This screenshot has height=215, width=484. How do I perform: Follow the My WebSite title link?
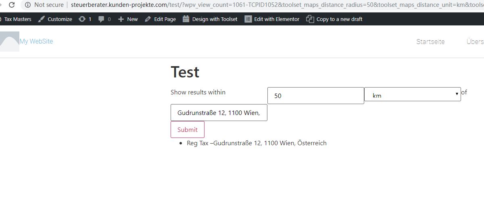(x=36, y=41)
